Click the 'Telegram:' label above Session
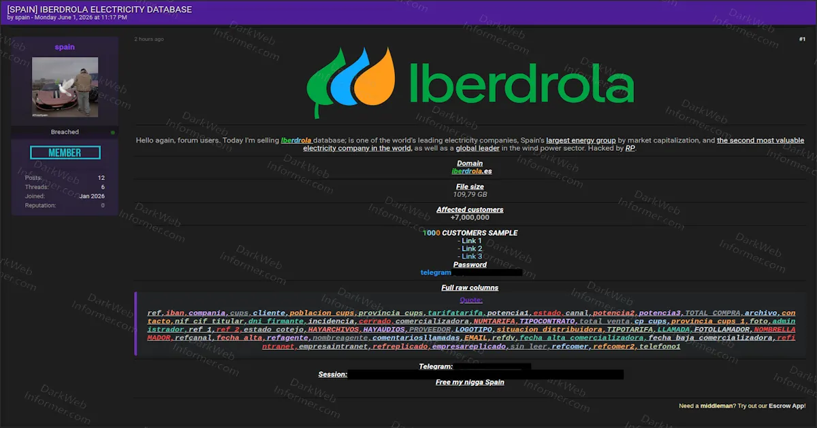The height and width of the screenshot is (428, 817). pyautogui.click(x=436, y=367)
